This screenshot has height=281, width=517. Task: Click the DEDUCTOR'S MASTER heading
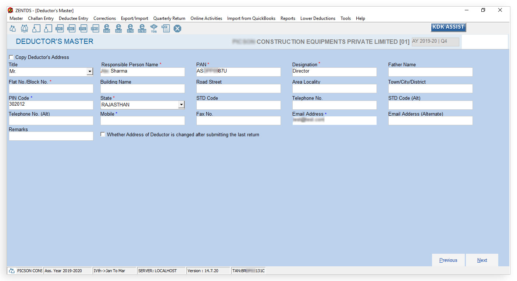55,42
